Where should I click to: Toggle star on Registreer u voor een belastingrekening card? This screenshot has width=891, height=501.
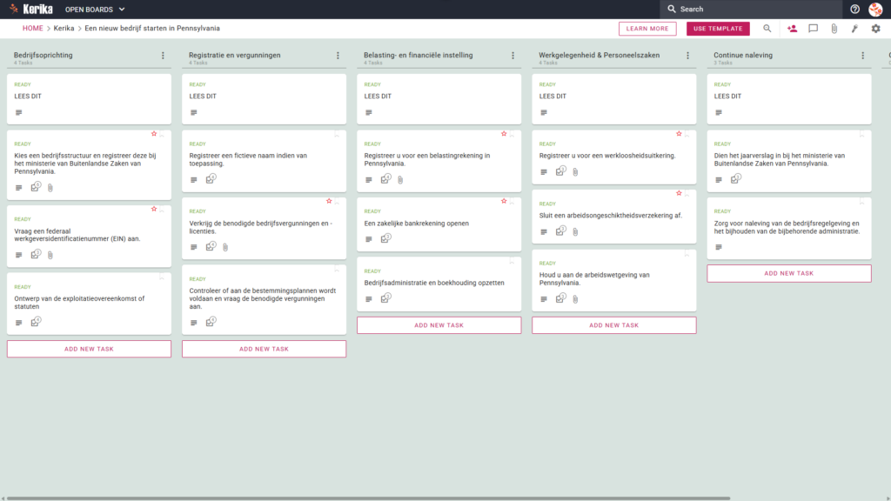[504, 133]
